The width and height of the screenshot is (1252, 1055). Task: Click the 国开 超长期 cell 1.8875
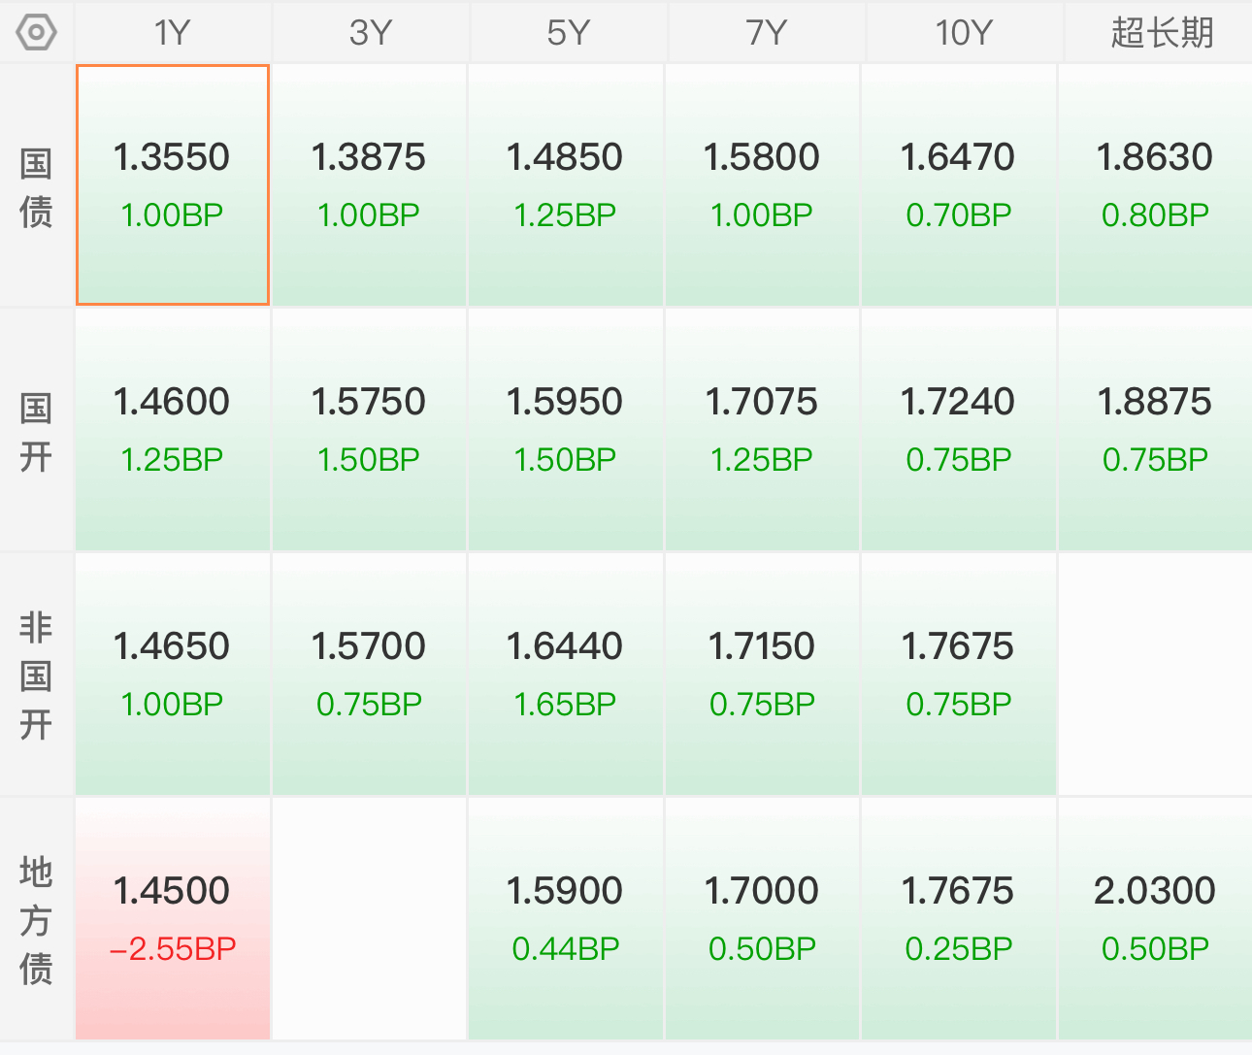(1155, 430)
